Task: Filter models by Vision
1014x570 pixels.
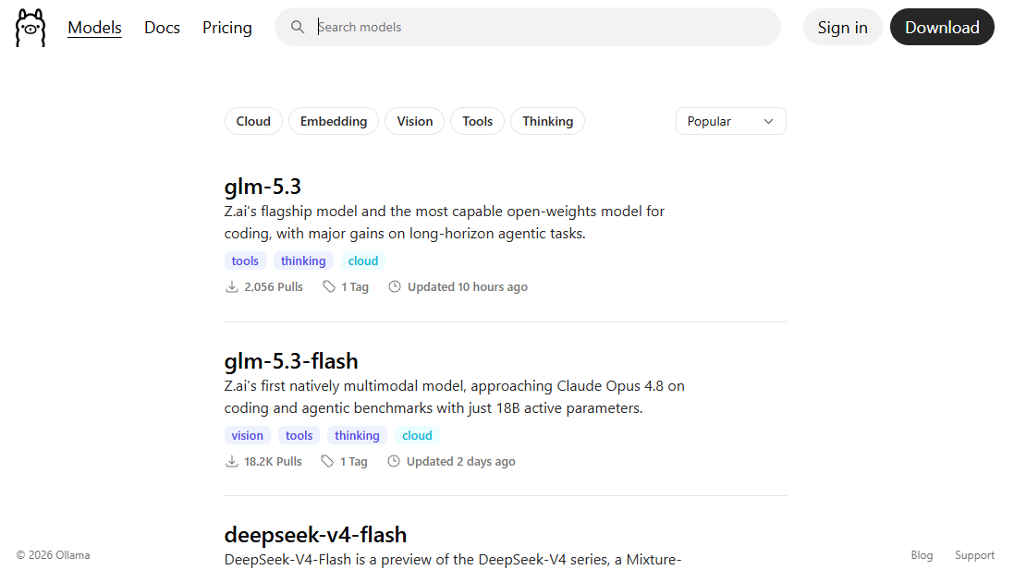Action: coord(414,122)
